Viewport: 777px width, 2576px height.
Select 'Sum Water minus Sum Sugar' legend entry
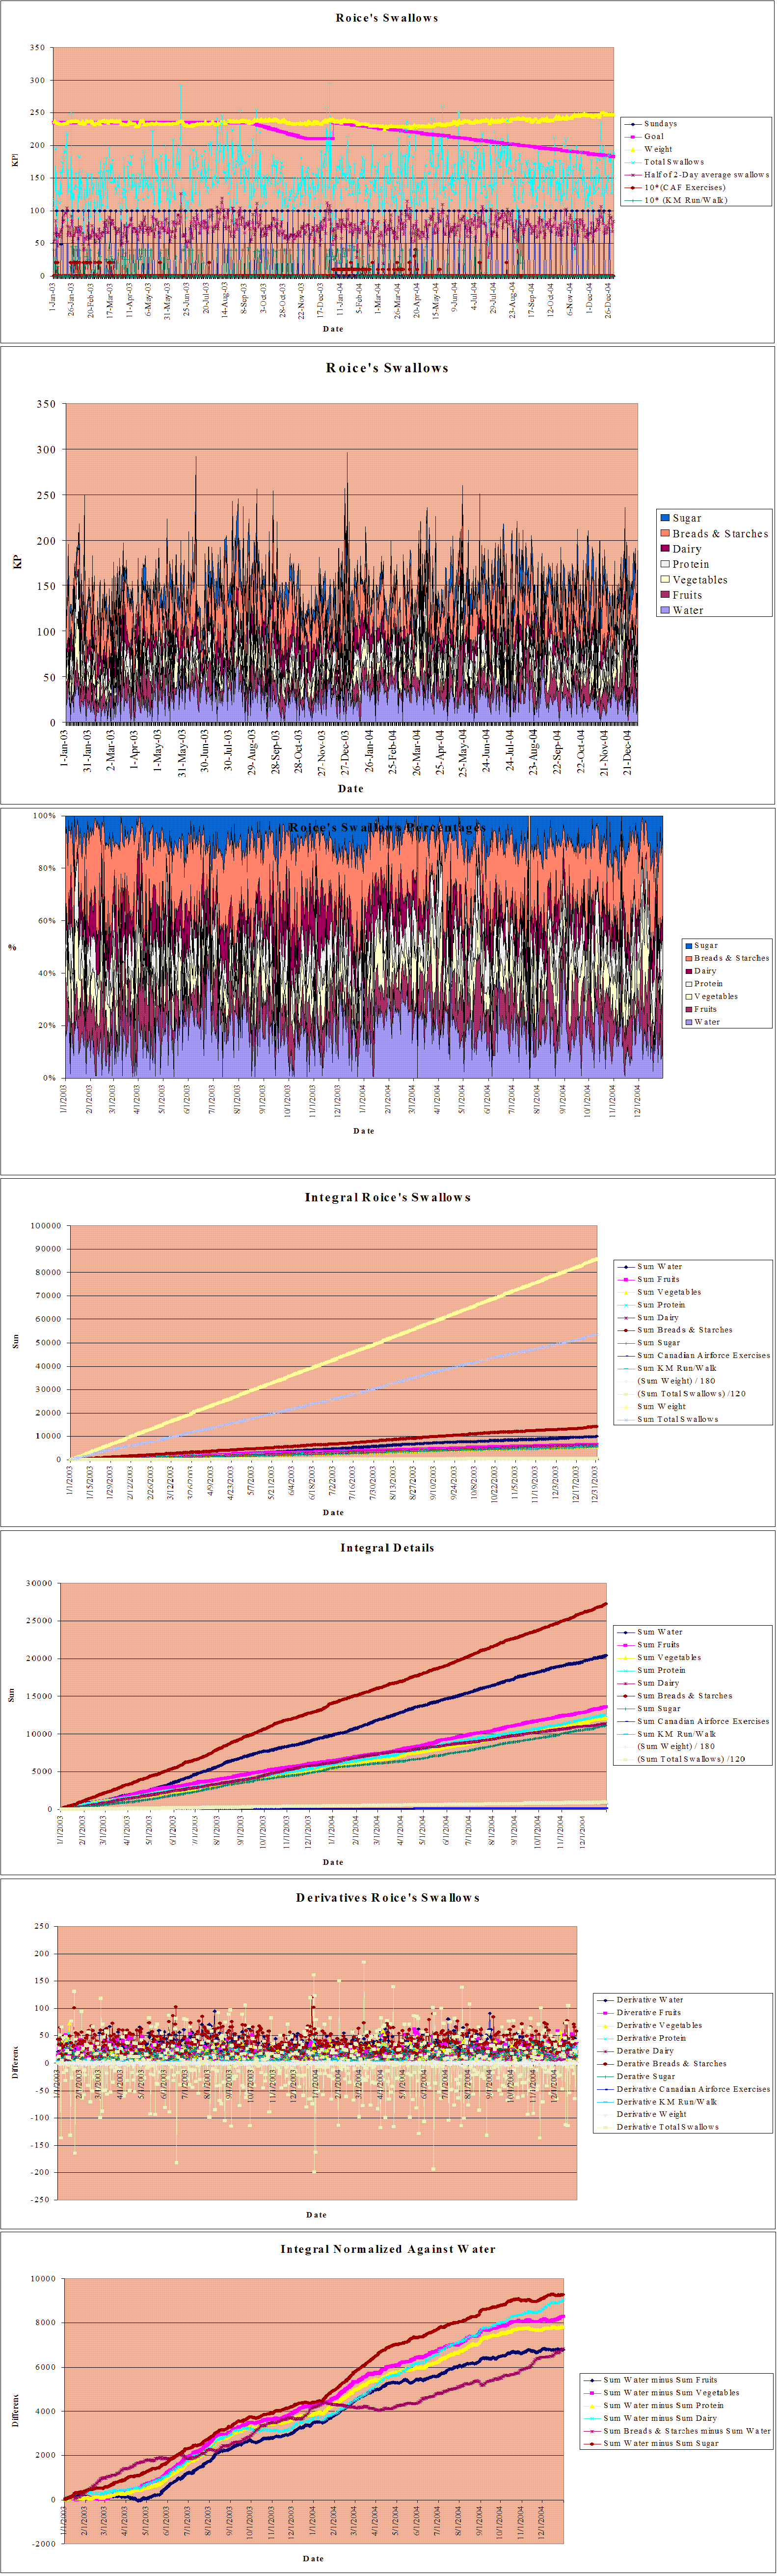[x=661, y=2444]
